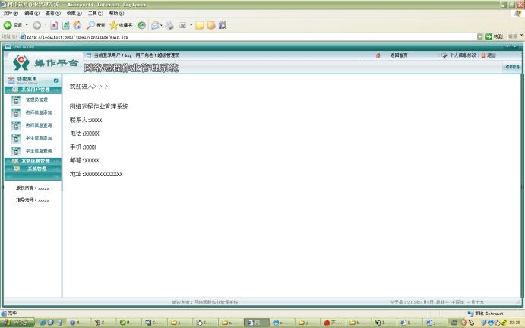Open the 收藏 (Favorites) menu
The height and width of the screenshot is (328, 525).
(x=74, y=14)
